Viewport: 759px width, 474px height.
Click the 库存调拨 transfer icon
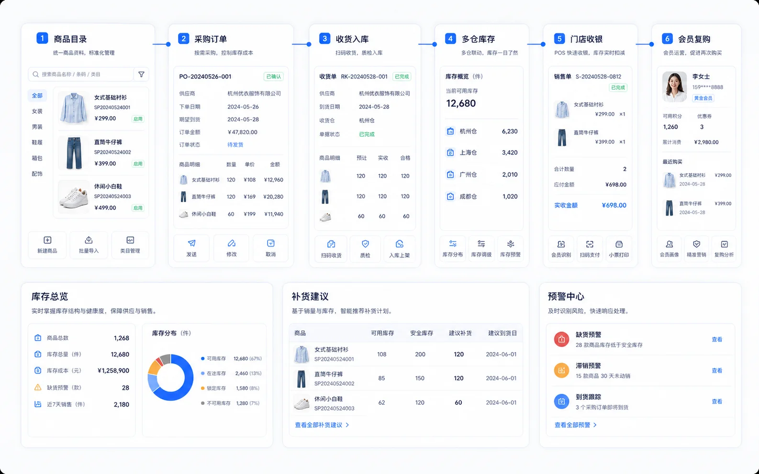481,244
